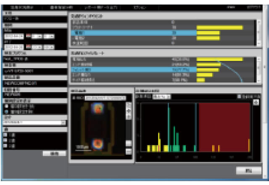Tick the second checkbox in the bottom-left list

pyautogui.click(x=5, y=140)
